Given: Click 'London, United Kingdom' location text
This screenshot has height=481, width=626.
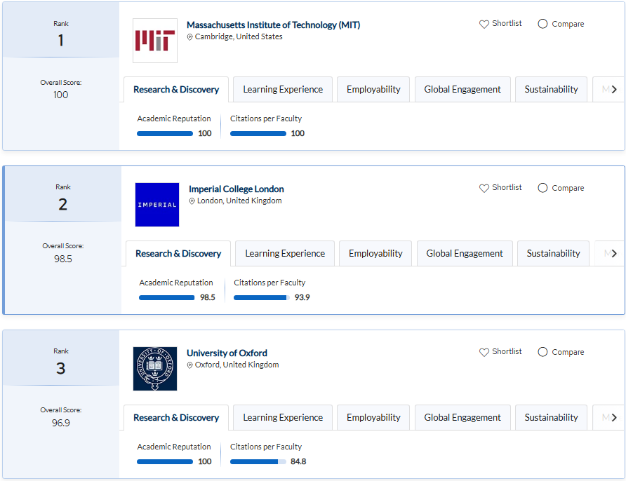Looking at the screenshot, I should [239, 201].
